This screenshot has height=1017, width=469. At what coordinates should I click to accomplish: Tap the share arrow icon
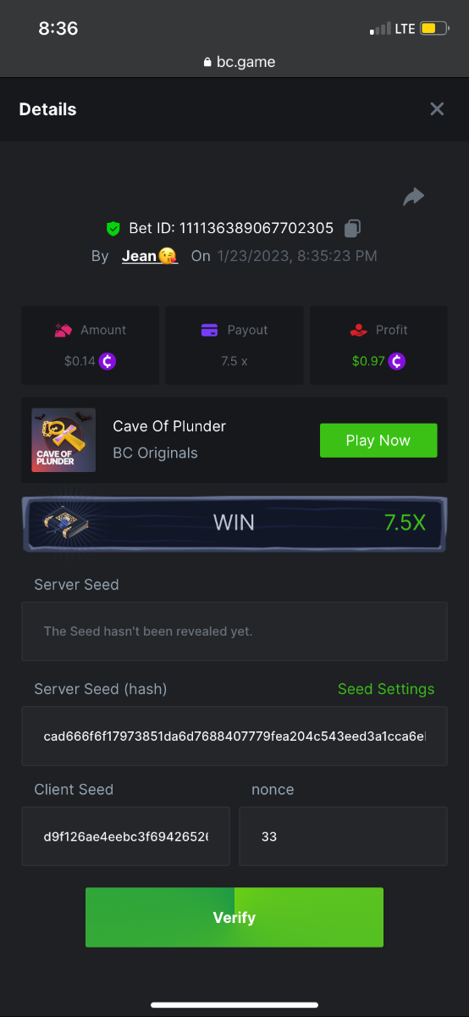point(413,197)
